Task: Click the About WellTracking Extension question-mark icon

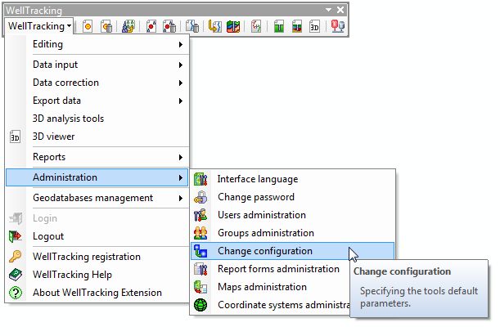Action: [16, 293]
